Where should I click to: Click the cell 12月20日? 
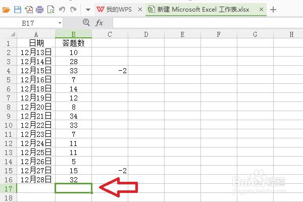click(x=36, y=107)
